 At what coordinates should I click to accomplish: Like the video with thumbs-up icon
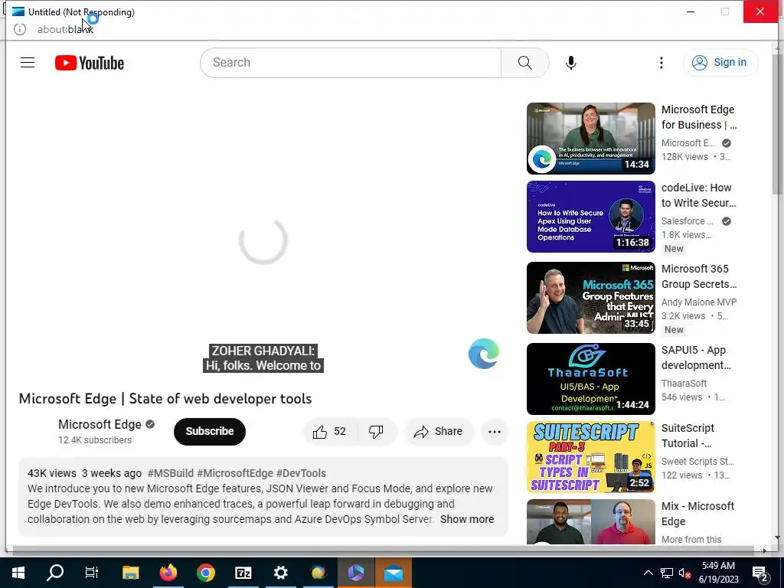[330, 432]
